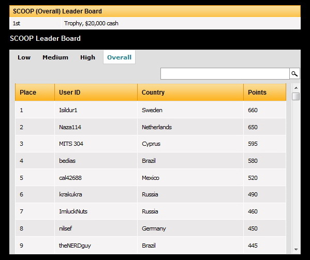Switch to the Medium tab

55,57
